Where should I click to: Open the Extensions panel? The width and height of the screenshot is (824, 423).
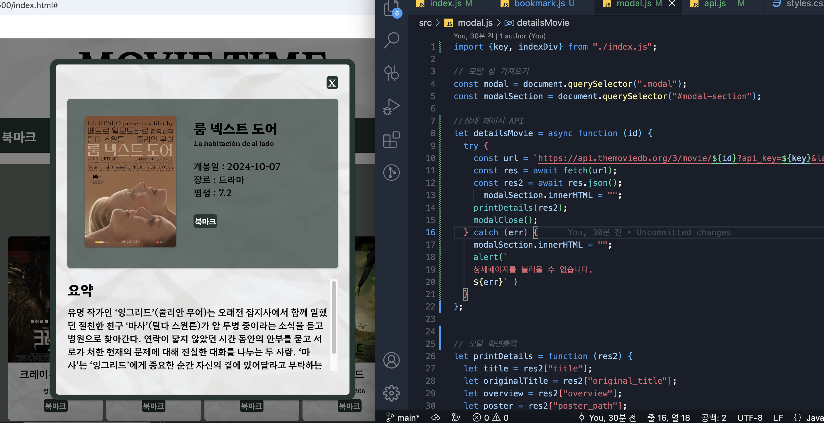[x=391, y=140]
